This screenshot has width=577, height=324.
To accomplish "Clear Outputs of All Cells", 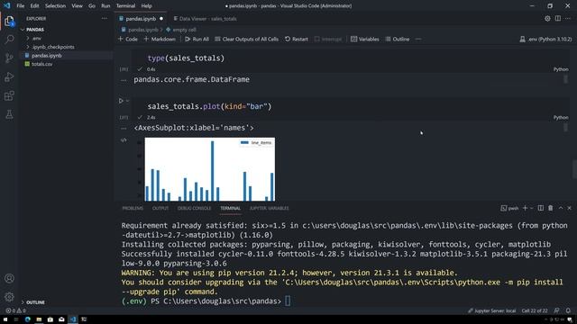I will (246, 39).
